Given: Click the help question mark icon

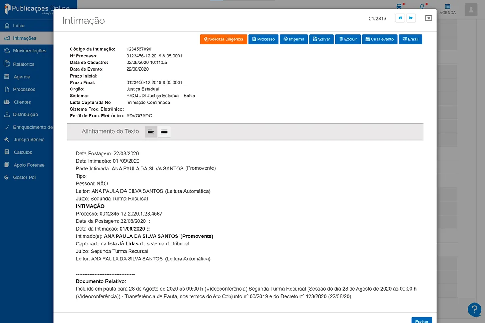Looking at the screenshot, I should click(x=474, y=309).
